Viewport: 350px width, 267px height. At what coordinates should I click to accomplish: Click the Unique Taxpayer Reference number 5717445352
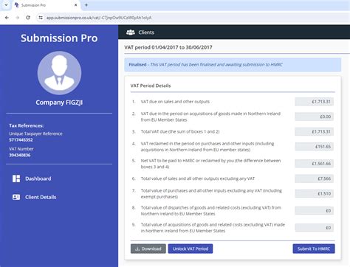tap(21, 140)
